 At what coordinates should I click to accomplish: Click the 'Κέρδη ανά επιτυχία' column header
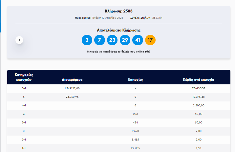(198, 79)
